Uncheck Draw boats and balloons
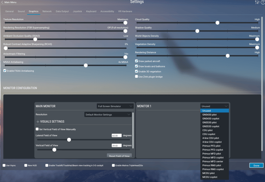Viewport: 265px width, 182px height. (136, 66)
